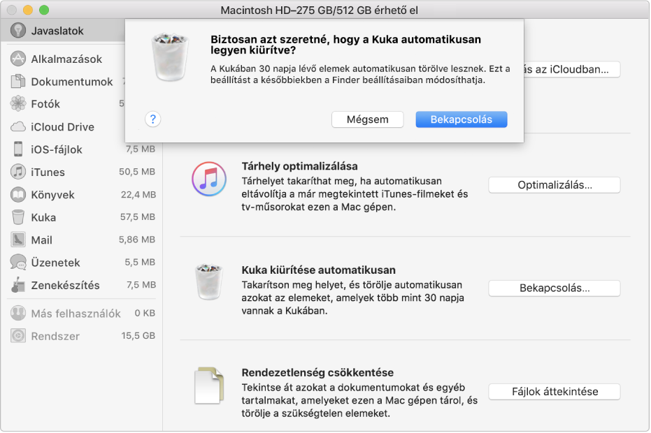
Task: Click the 7,5 MB size of Zenekészítés
Action: 141,285
